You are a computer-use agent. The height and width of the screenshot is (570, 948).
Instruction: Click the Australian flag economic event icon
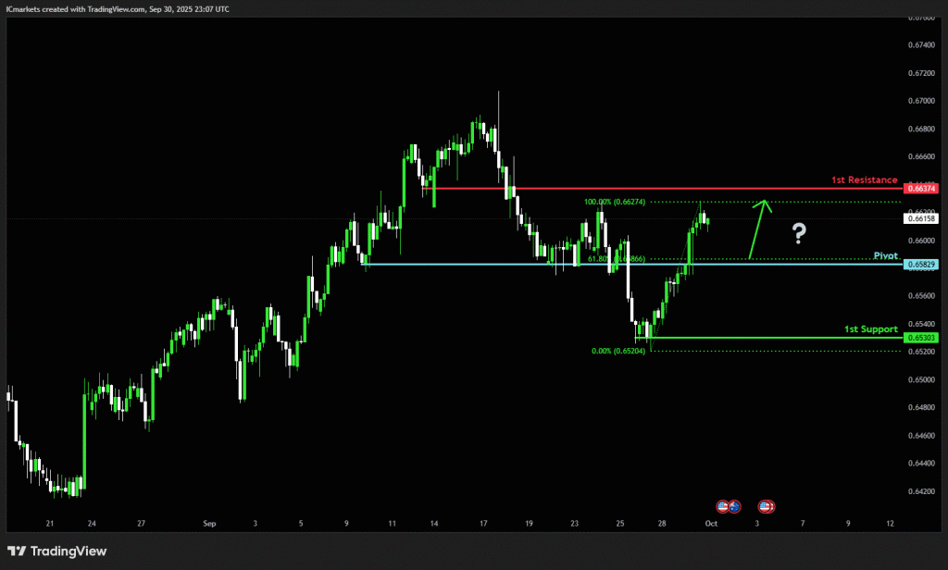[x=734, y=506]
